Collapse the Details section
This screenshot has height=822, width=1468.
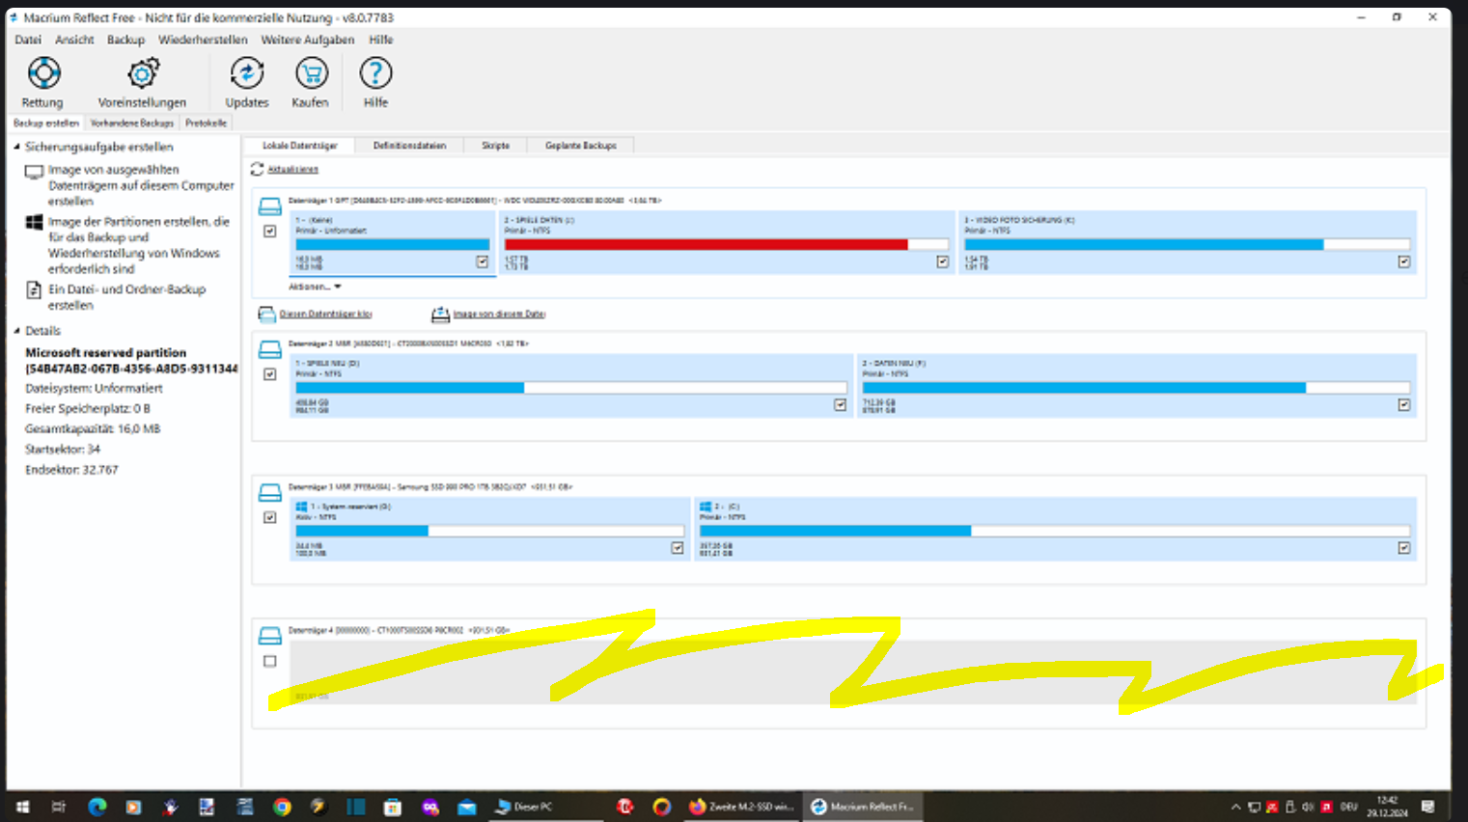pyautogui.click(x=16, y=331)
